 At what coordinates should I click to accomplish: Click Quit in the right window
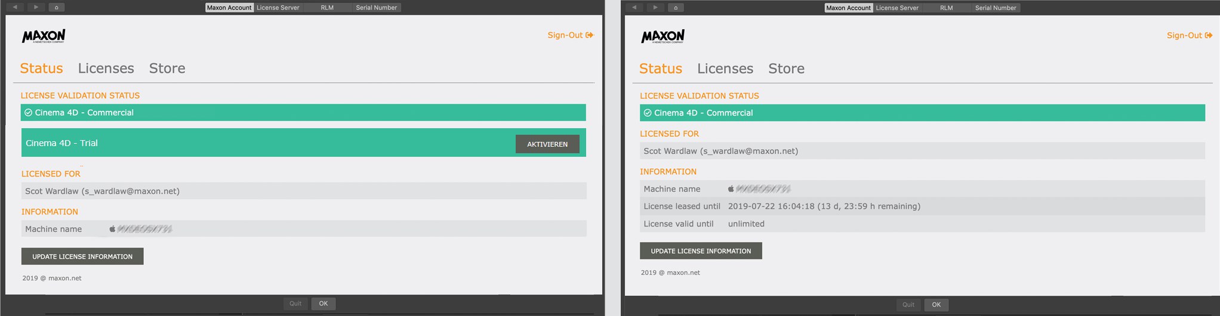[x=908, y=305]
